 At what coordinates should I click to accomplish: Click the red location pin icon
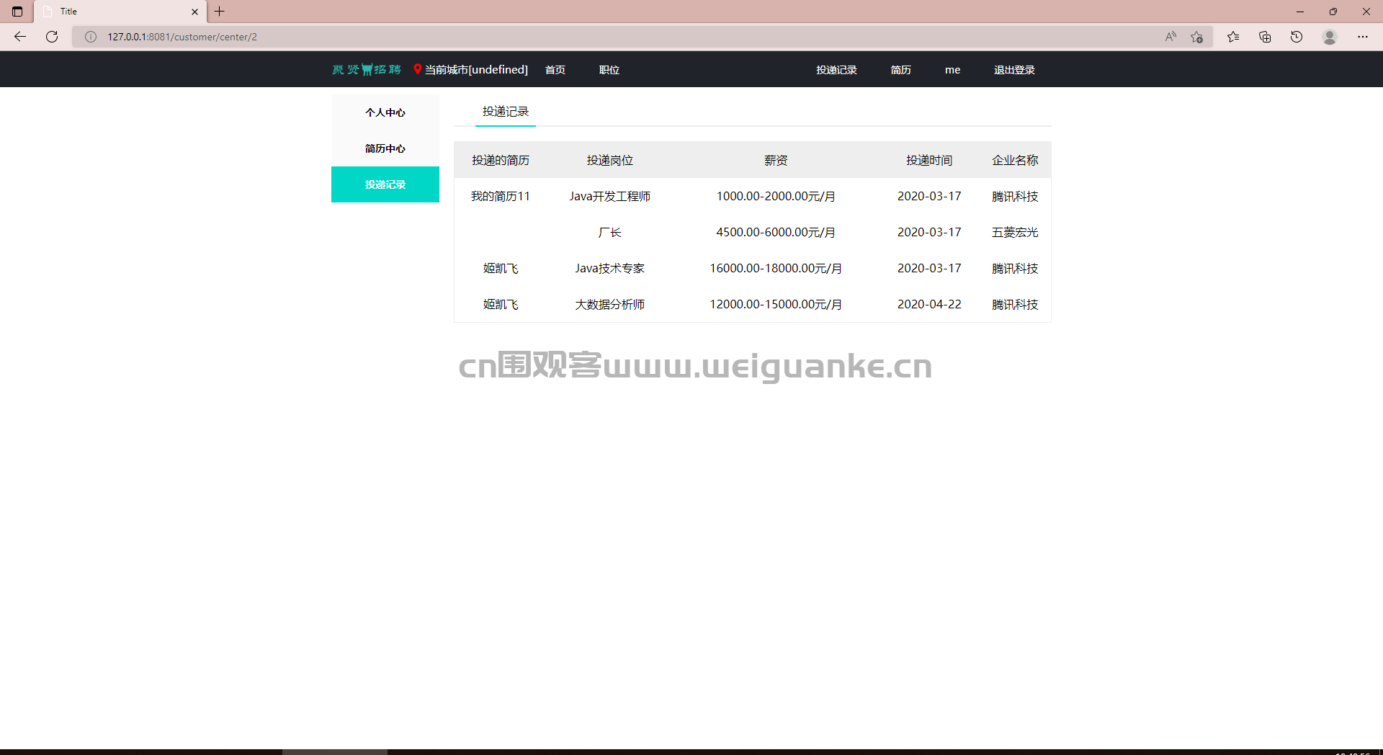point(417,69)
